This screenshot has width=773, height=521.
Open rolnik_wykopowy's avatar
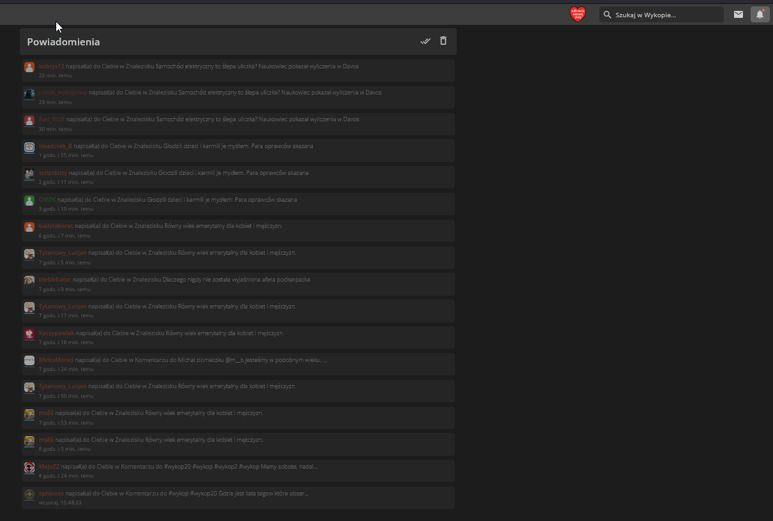[x=29, y=94]
